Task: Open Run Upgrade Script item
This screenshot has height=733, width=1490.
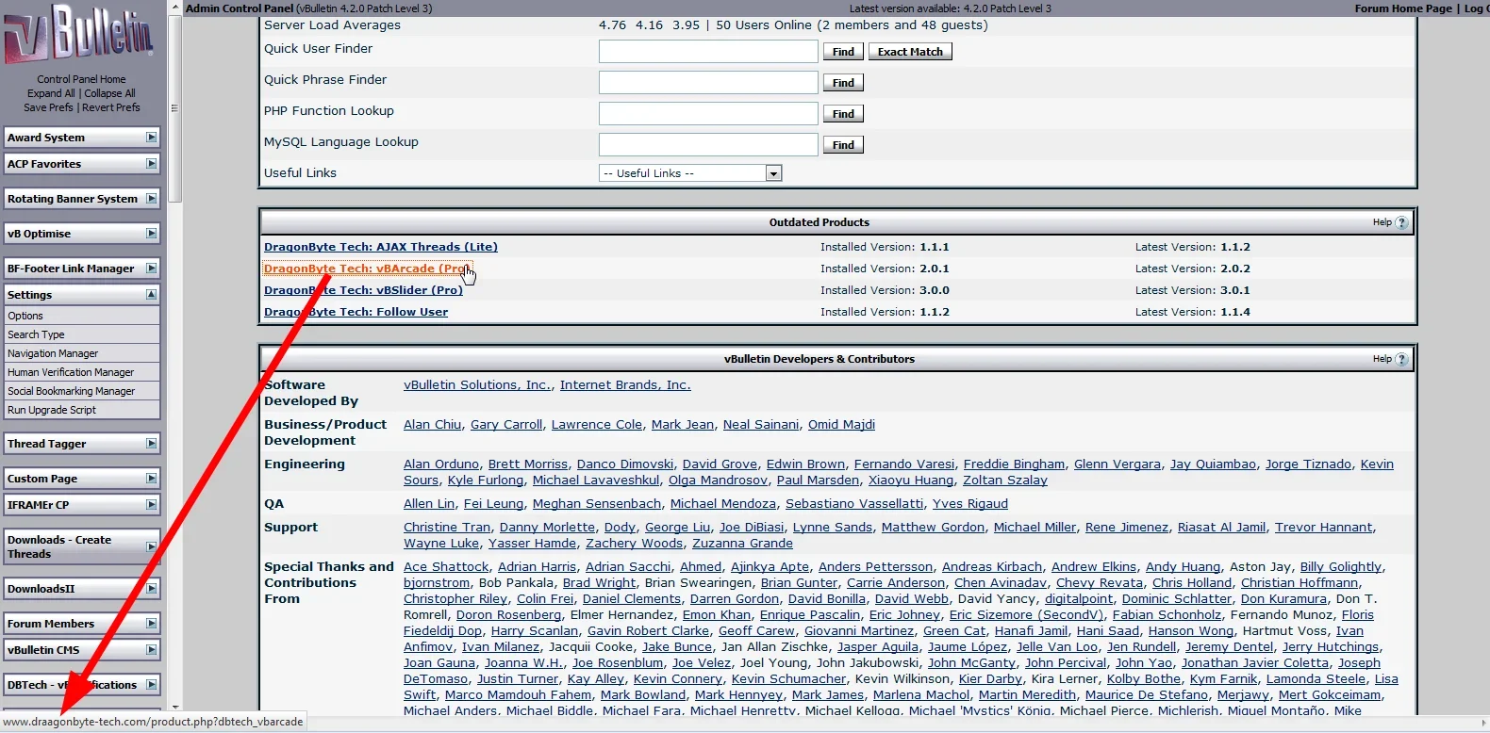Action: click(82, 410)
